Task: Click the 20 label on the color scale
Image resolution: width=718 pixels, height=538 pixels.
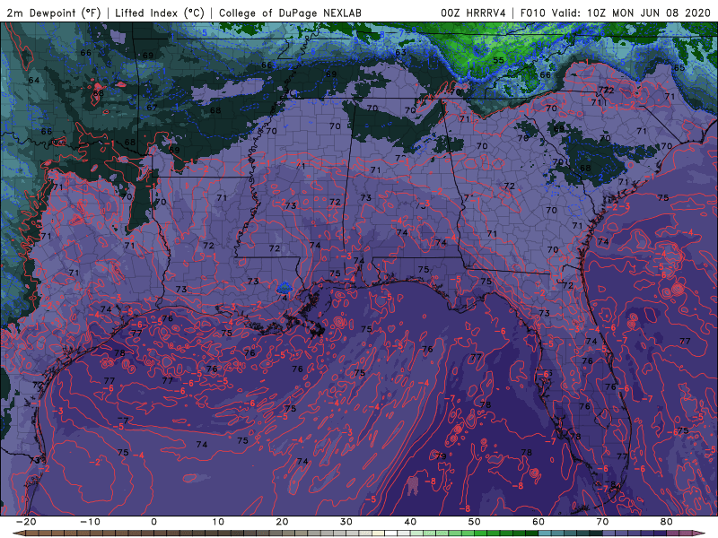Action: [282, 522]
